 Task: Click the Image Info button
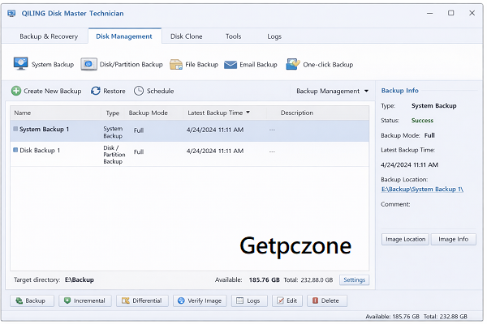454,240
